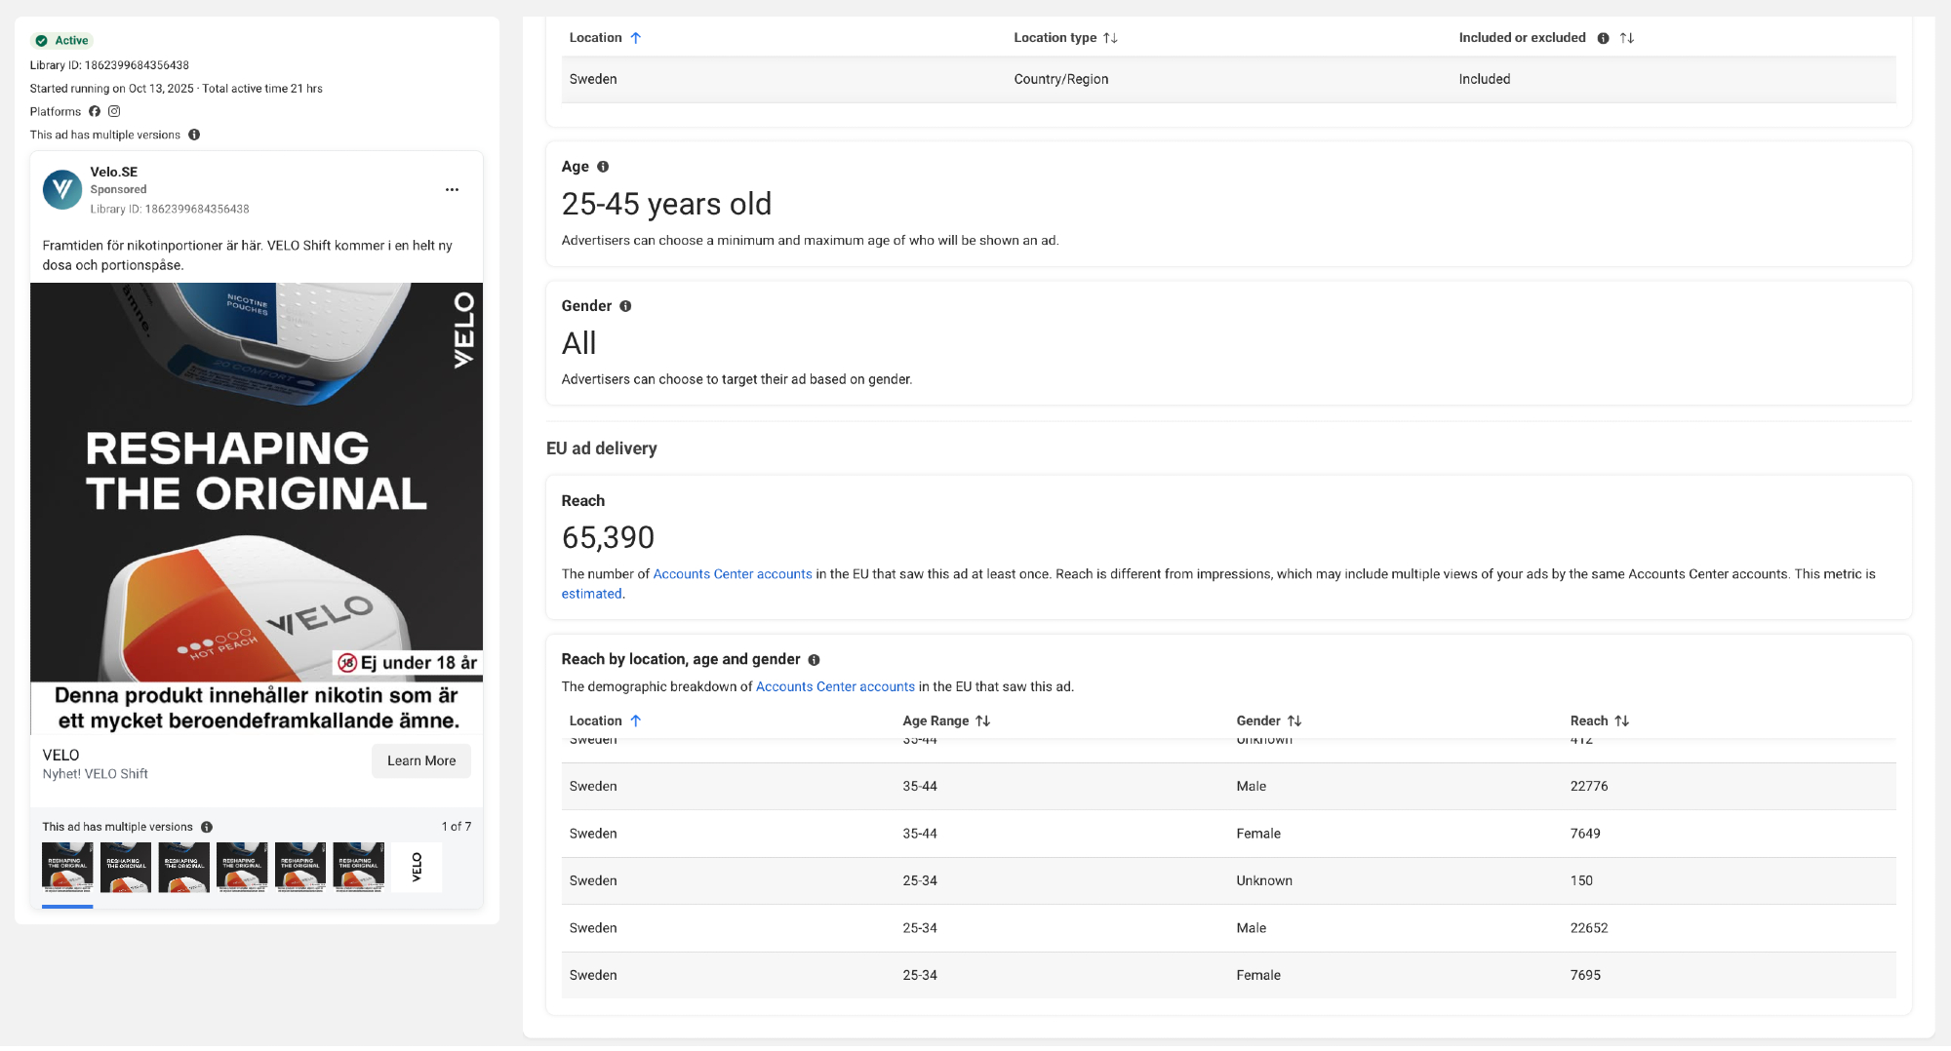
Task: Show the Gender info tooltip icon
Action: pos(625,306)
